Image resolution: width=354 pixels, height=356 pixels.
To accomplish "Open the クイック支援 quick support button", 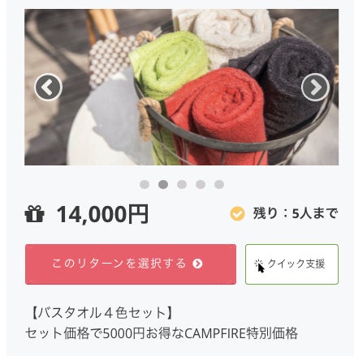I will tap(291, 264).
